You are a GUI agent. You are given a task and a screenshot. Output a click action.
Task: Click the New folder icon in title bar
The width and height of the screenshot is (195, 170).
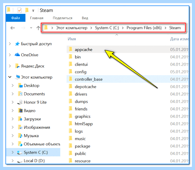point(27,10)
